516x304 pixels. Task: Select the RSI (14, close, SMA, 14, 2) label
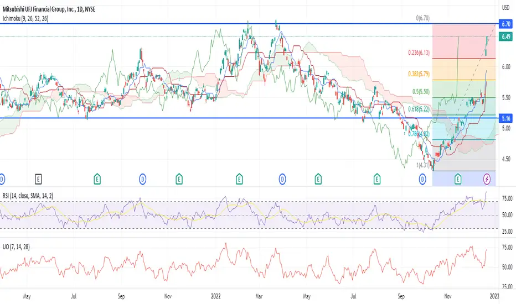tap(28, 196)
